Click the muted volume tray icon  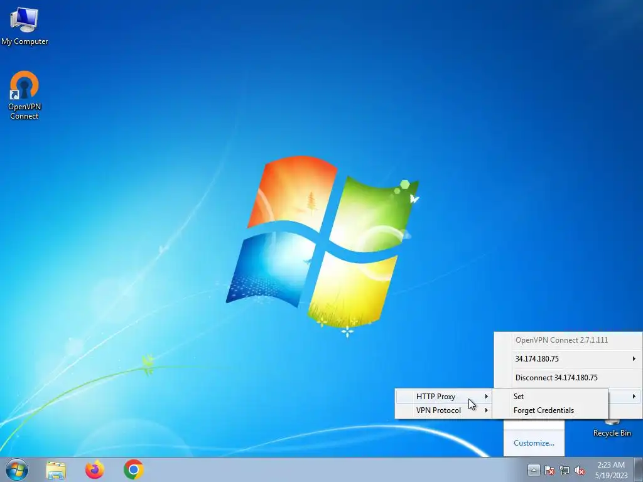coord(580,471)
